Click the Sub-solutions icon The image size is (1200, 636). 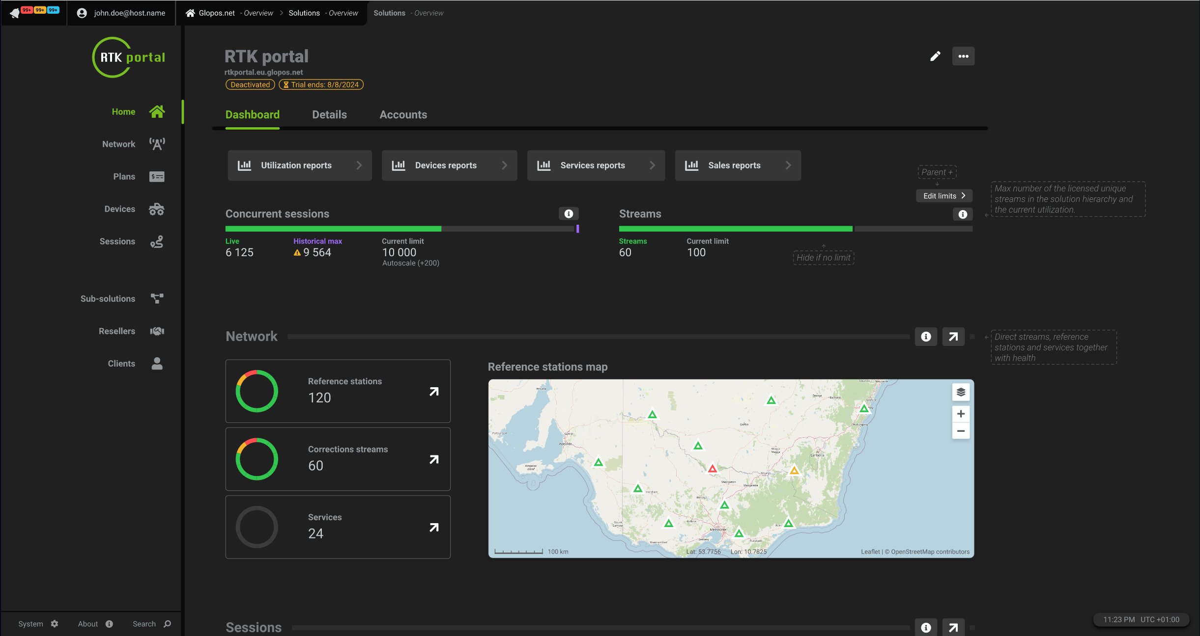tap(156, 298)
